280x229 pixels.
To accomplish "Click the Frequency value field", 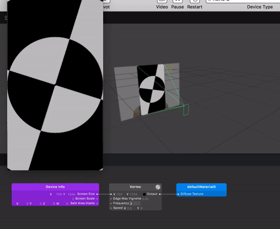I will (135, 203).
